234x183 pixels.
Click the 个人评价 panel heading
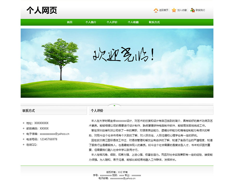pos(97,111)
